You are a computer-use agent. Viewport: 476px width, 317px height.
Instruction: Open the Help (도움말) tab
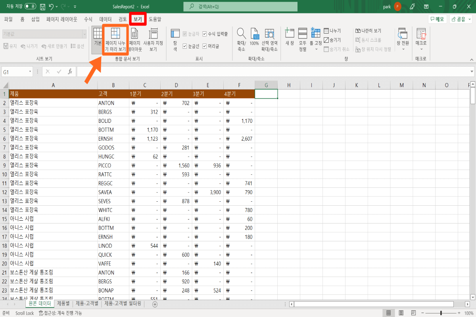155,19
